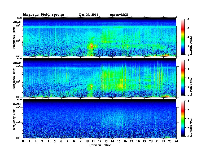The height and width of the screenshot is (162, 210).
Task: Click hour "2" on the Universal Time axis
Action: tap(36, 141)
